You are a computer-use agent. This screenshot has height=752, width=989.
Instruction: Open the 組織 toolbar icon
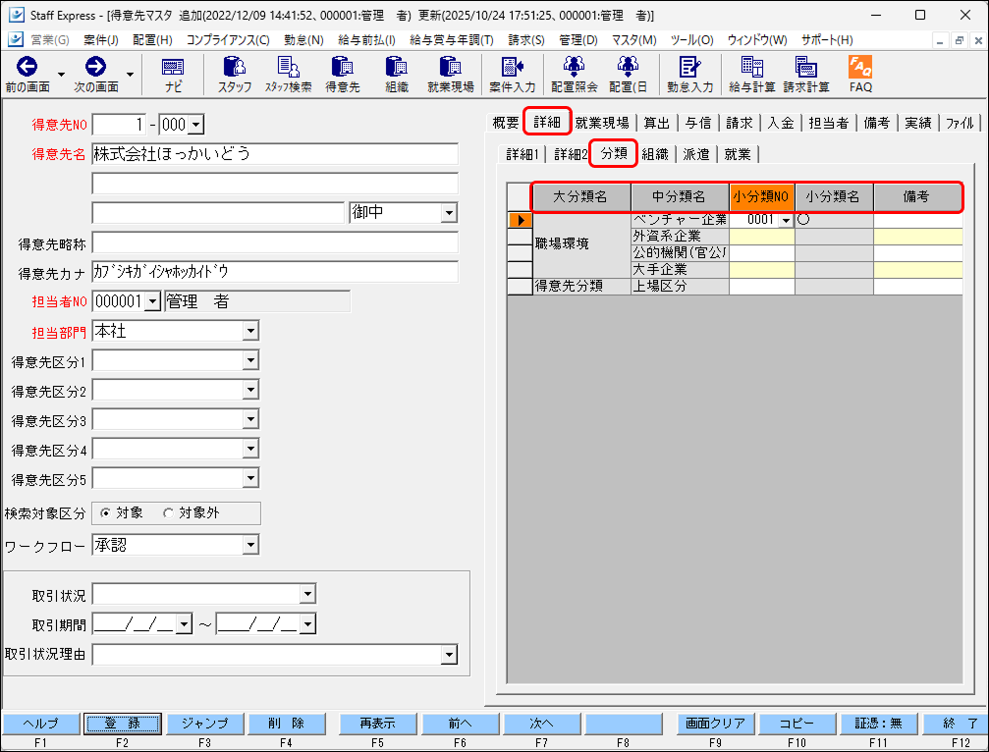pos(395,73)
